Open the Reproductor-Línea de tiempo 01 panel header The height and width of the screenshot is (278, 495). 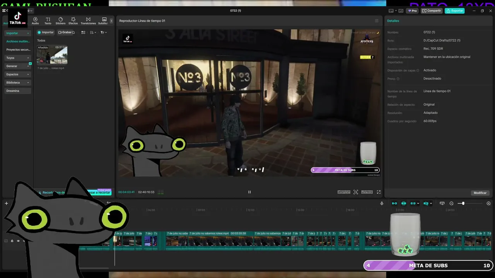[x=142, y=21]
